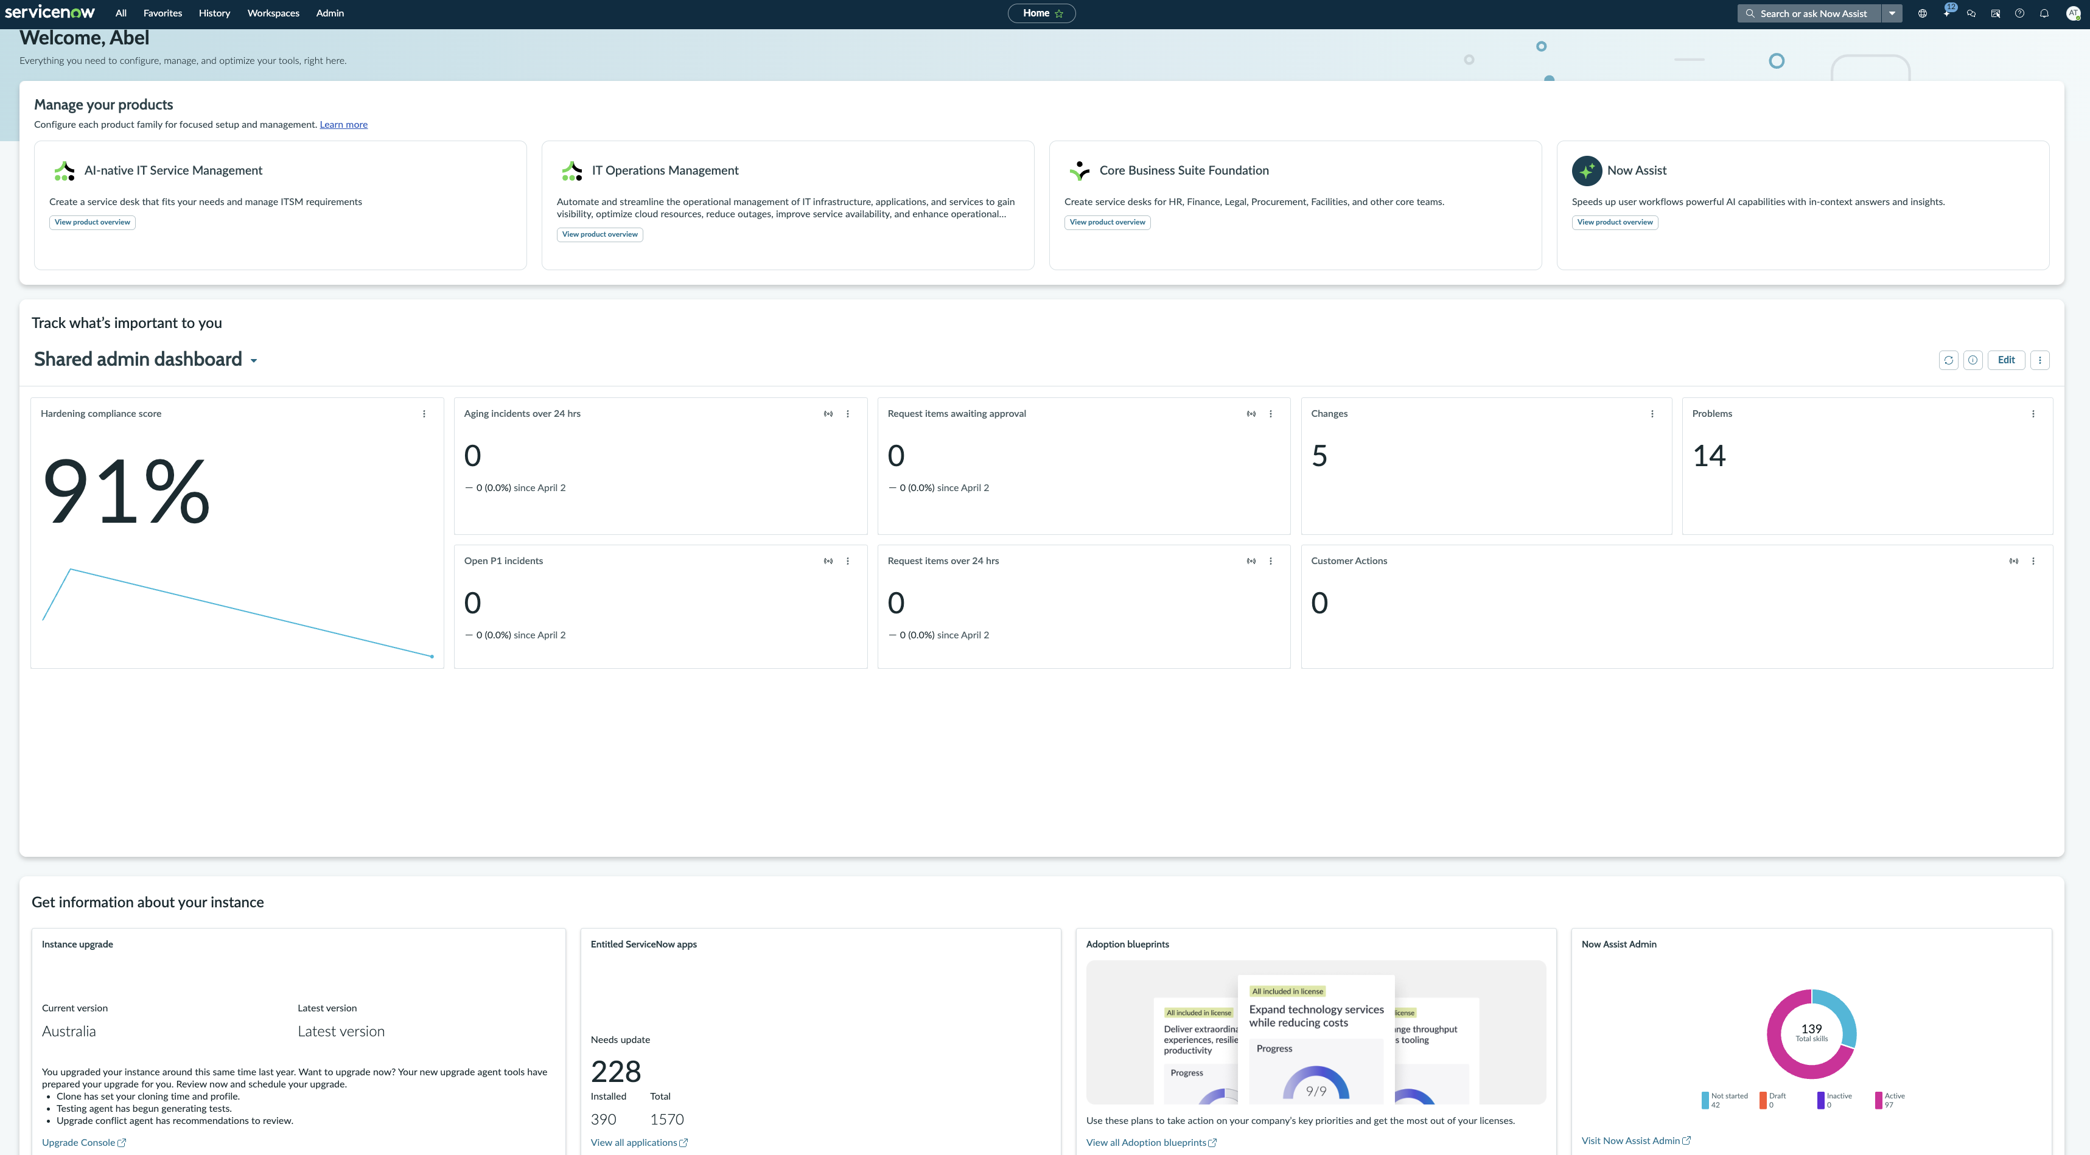
Task: View product overview for Core Business Suite Foundation
Action: click(1106, 222)
